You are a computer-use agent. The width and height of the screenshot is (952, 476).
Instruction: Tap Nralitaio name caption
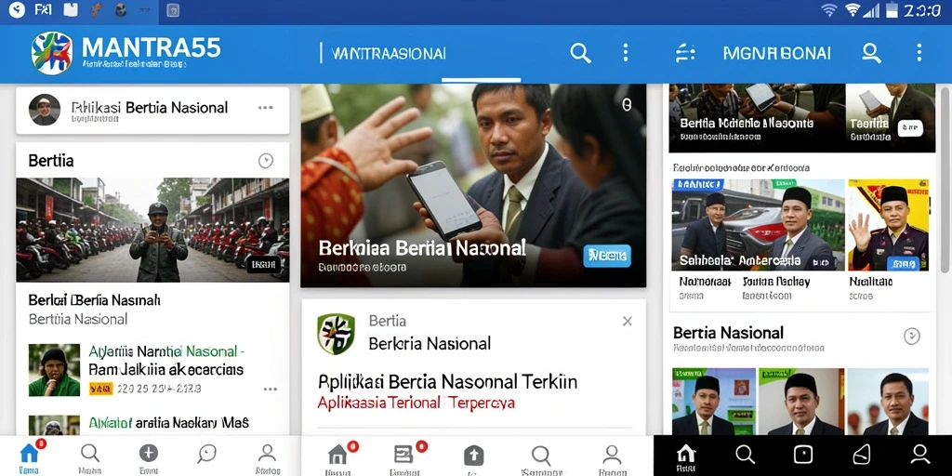point(870,282)
